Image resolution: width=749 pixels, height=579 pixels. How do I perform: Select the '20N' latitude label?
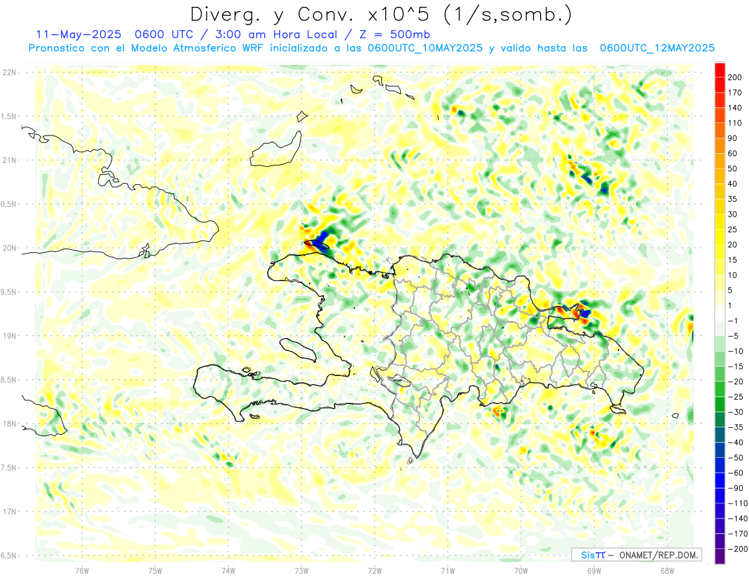9,248
